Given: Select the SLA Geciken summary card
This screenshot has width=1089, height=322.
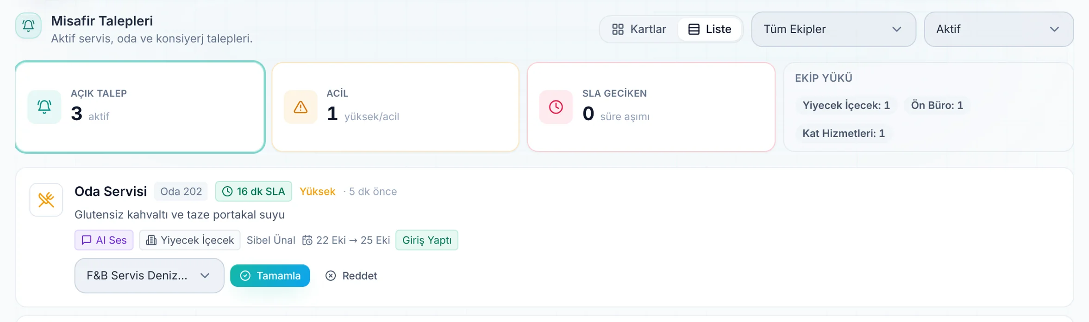Looking at the screenshot, I should tap(651, 107).
